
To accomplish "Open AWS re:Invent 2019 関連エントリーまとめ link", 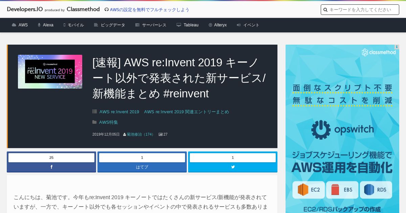I will 186,112.
